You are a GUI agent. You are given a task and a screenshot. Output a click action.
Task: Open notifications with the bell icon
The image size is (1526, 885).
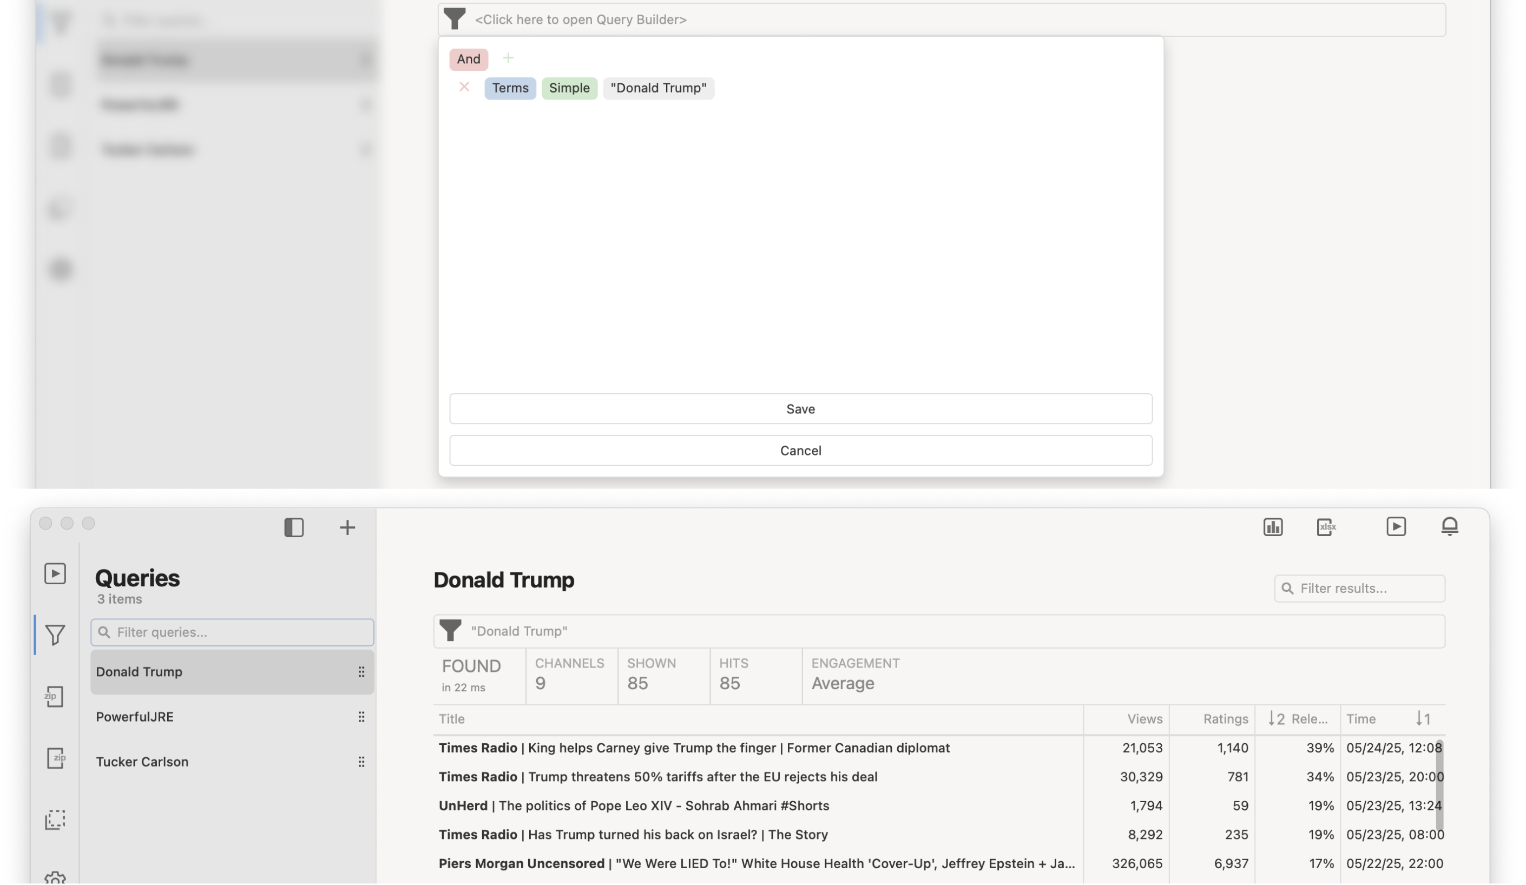tap(1449, 527)
